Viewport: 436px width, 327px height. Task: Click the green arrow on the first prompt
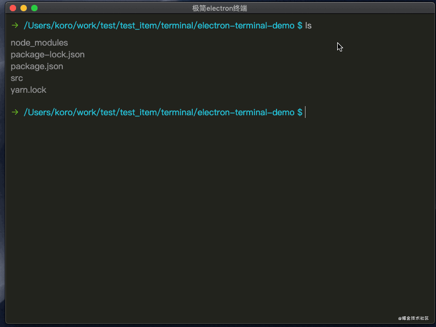pyautogui.click(x=15, y=26)
